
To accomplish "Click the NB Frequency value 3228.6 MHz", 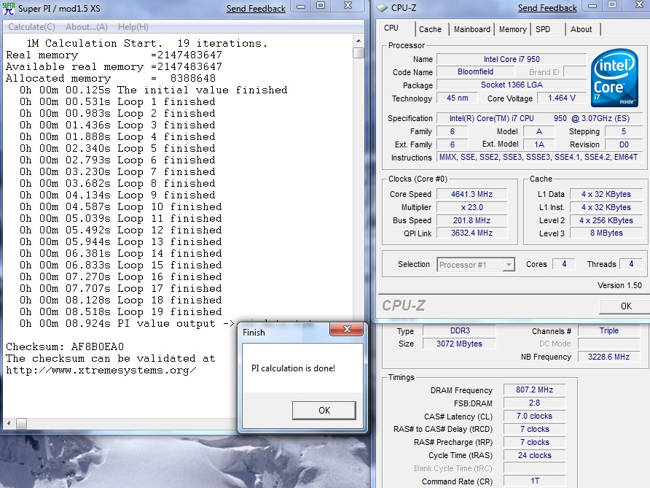I will click(609, 357).
